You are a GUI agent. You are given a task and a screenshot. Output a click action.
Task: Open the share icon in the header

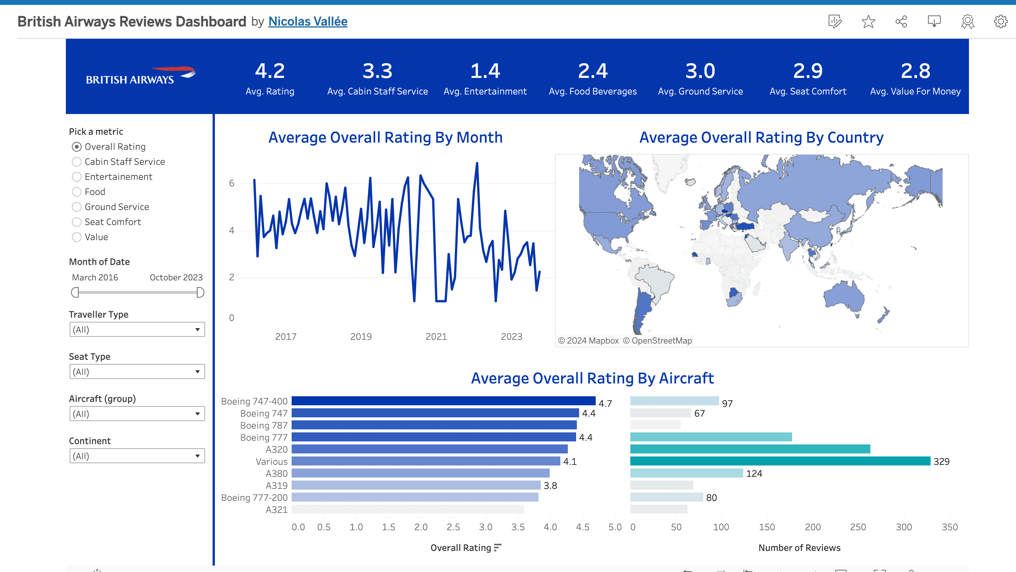[901, 21]
